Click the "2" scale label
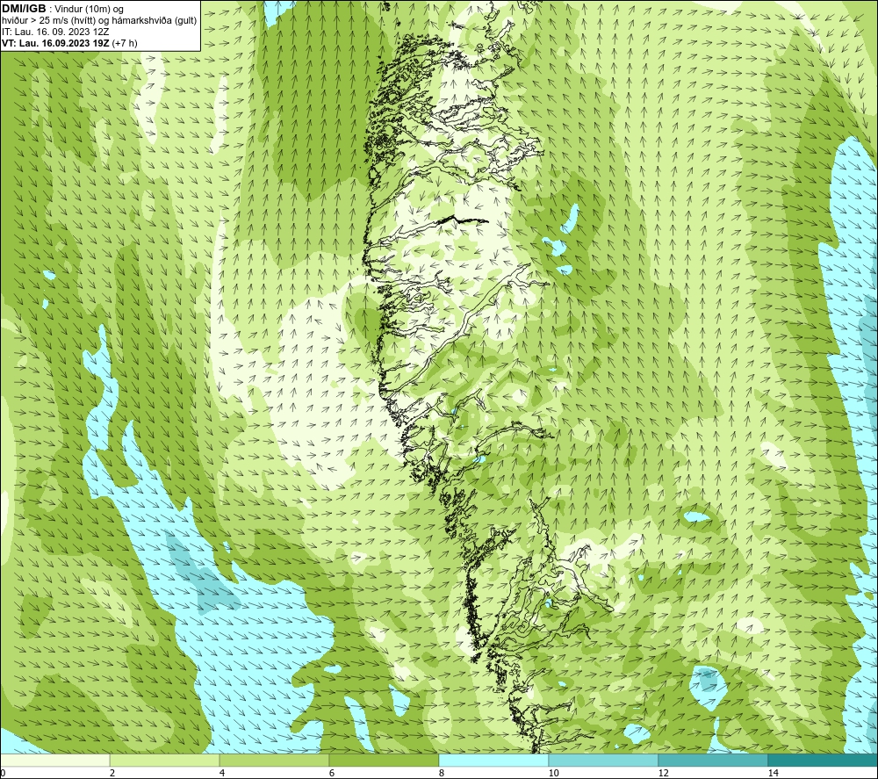This screenshot has height=779, width=878. click(x=112, y=774)
